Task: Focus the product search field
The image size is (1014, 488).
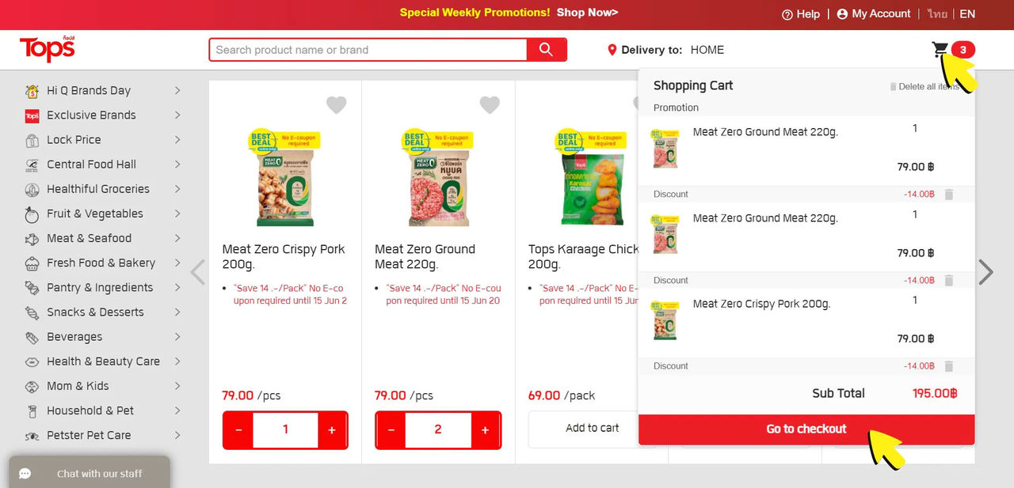Action: pyautogui.click(x=368, y=50)
